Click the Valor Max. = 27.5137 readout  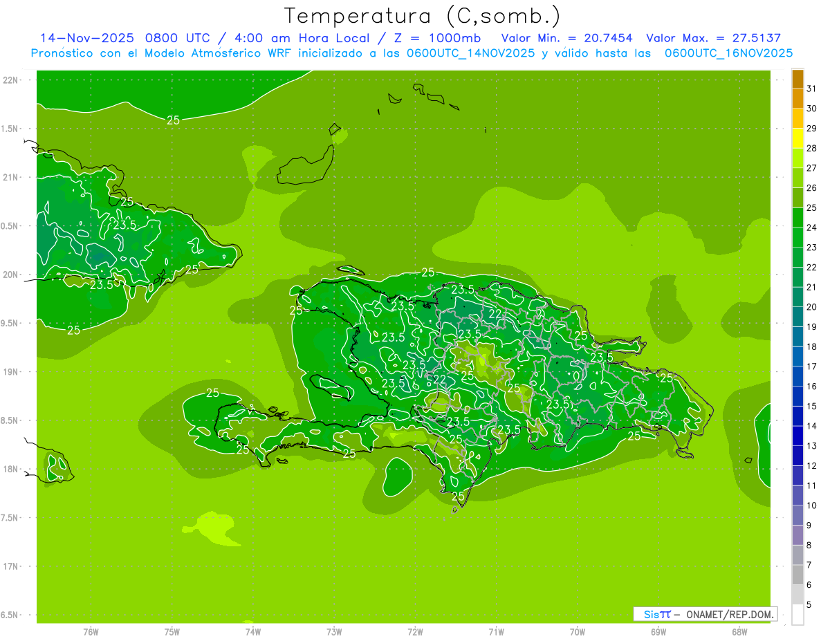(713, 38)
